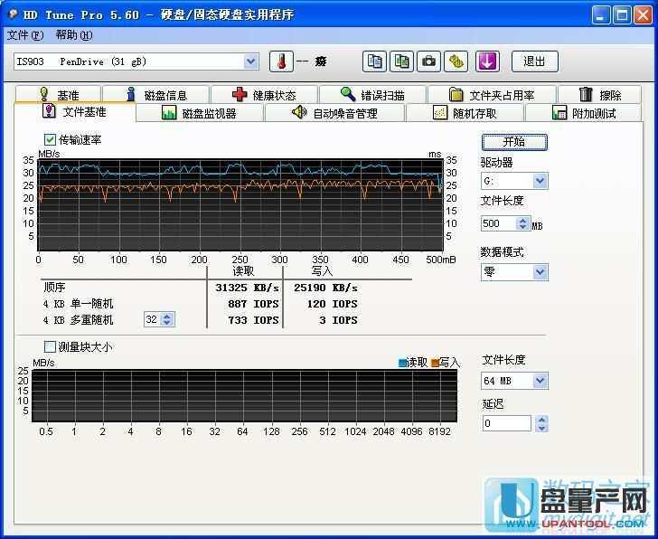Click the 开始 button

point(513,142)
